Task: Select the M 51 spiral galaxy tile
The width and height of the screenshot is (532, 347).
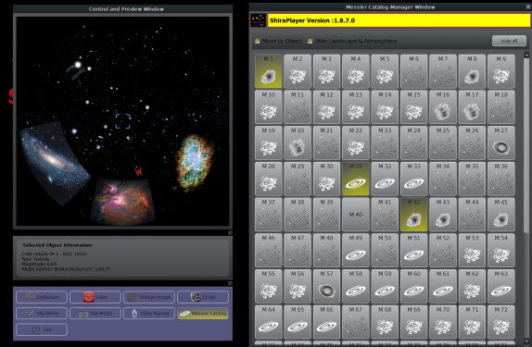Action: click(x=413, y=250)
